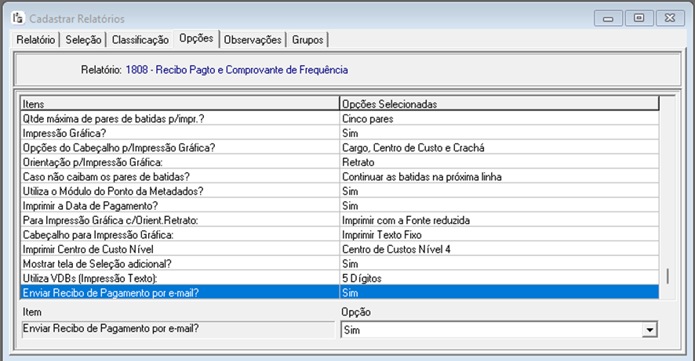Select Utiliza VDBs (Impressão Texto) row

(179, 278)
